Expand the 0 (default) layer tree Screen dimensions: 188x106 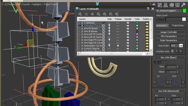tap(79, 23)
